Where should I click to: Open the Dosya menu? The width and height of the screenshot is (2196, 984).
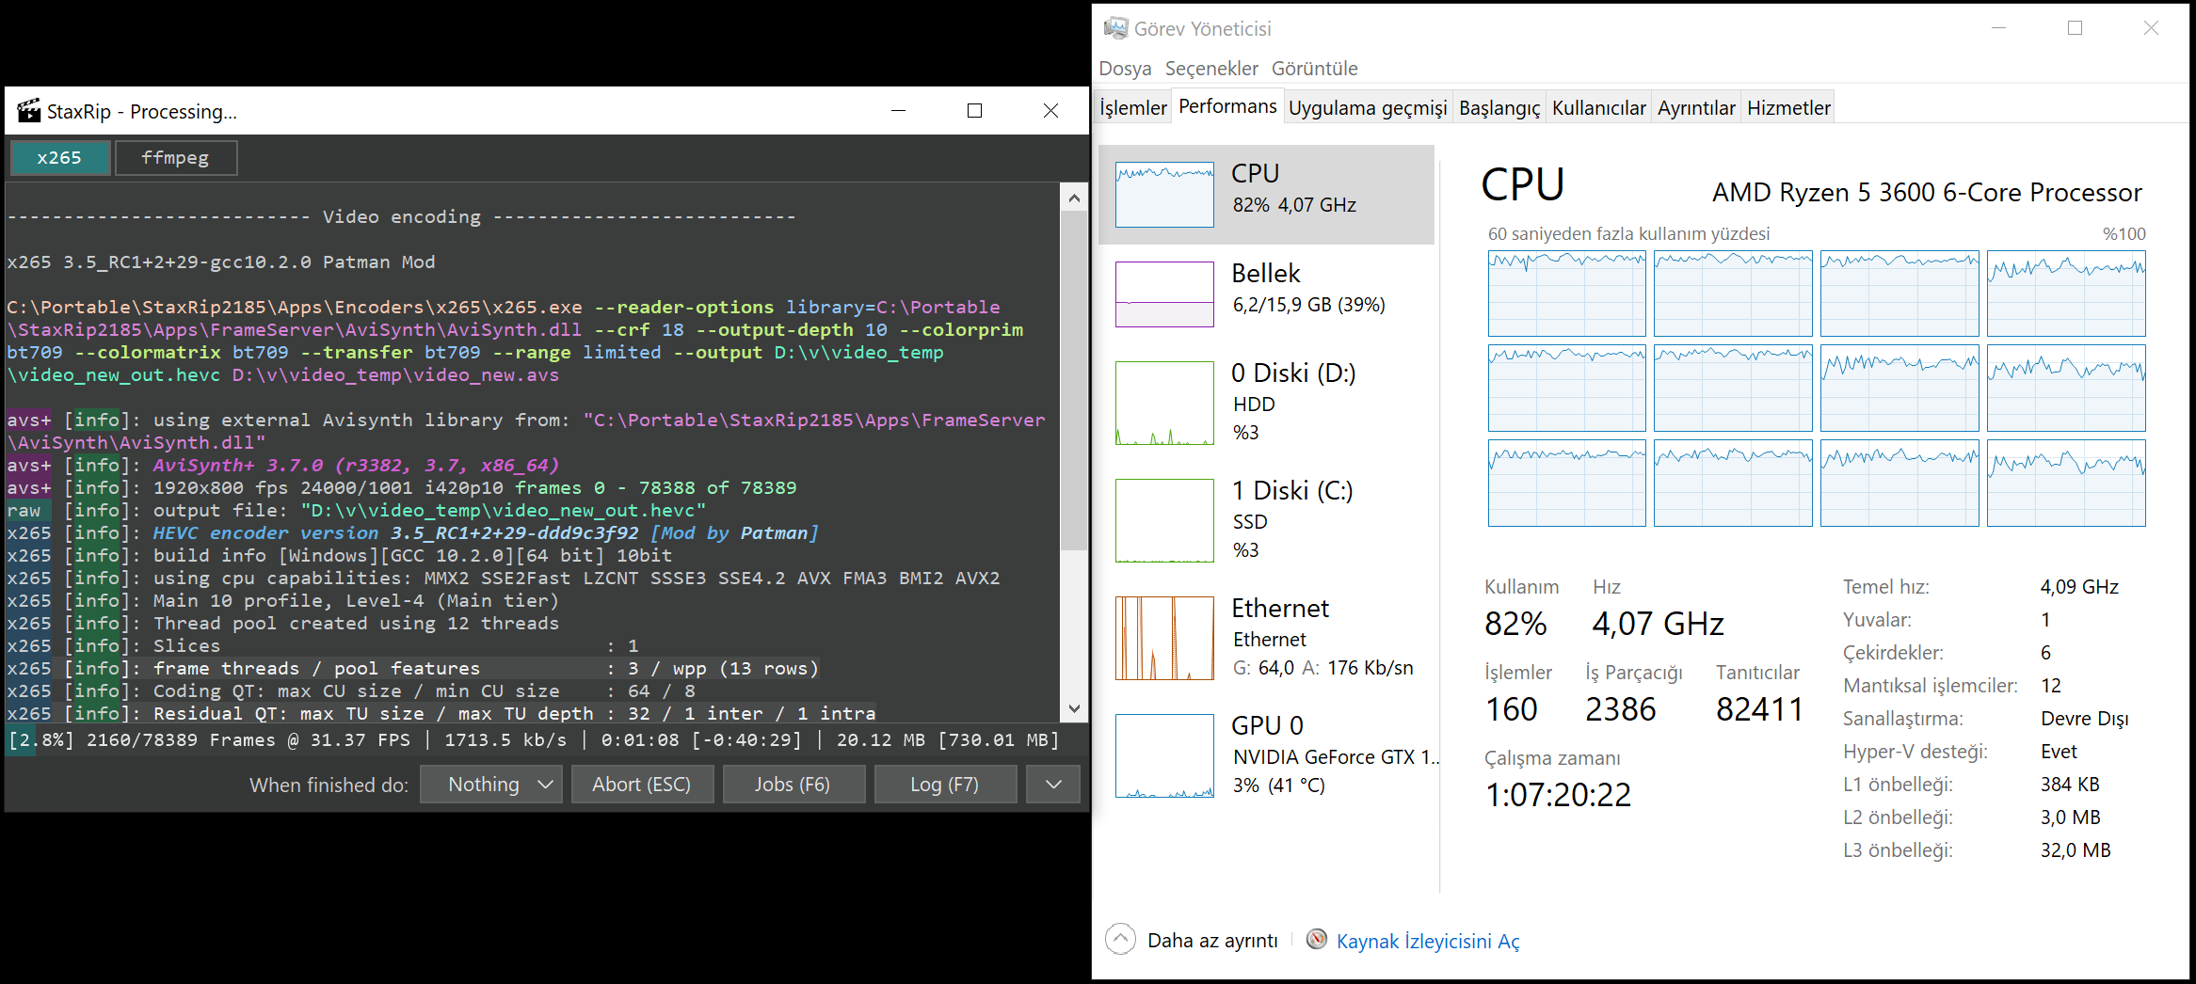point(1126,68)
